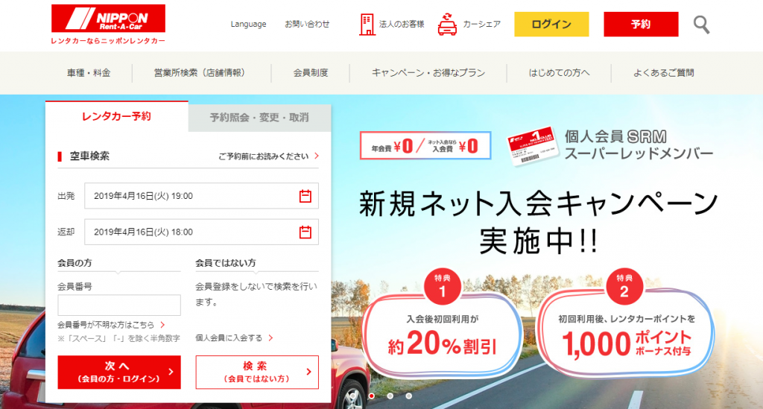This screenshot has height=409, width=763.
Task: Expand the キャンペーン・お得なプラン menu
Action: [x=428, y=73]
